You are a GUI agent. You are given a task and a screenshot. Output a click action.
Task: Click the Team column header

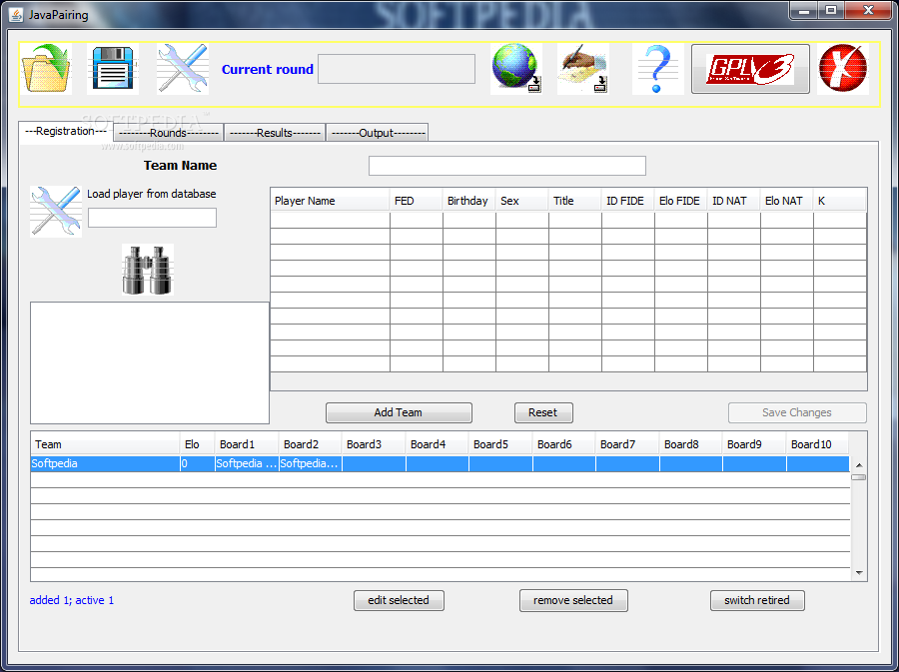click(106, 444)
